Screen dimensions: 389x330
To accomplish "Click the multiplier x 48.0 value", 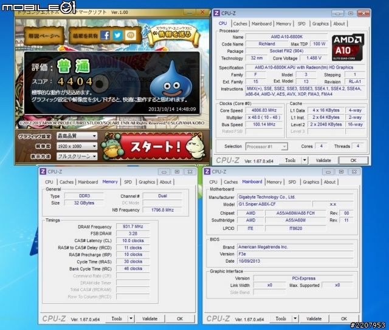I will click(x=264, y=117).
